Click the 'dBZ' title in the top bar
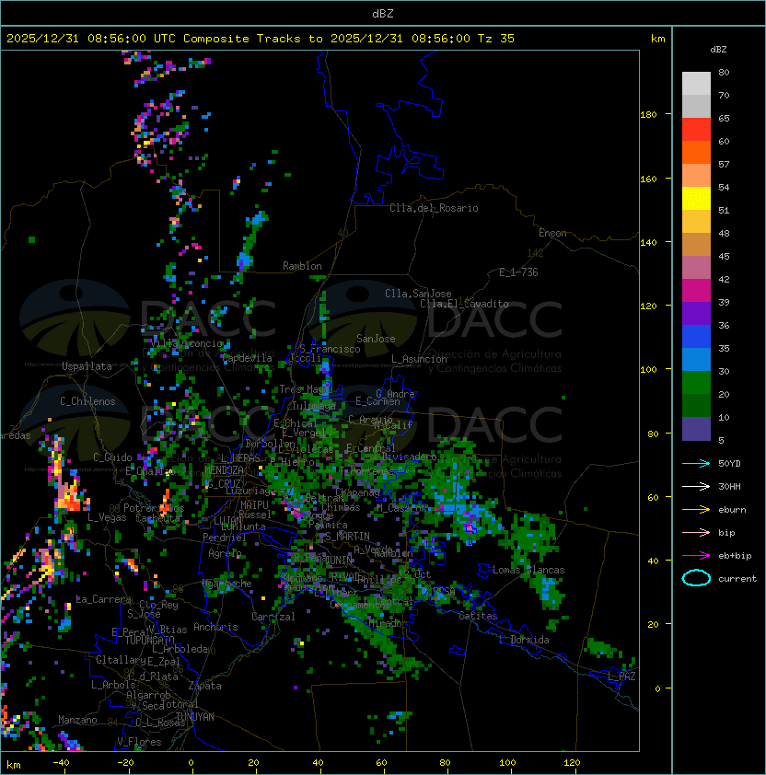Viewport: 766px width, 775px height. (383, 14)
